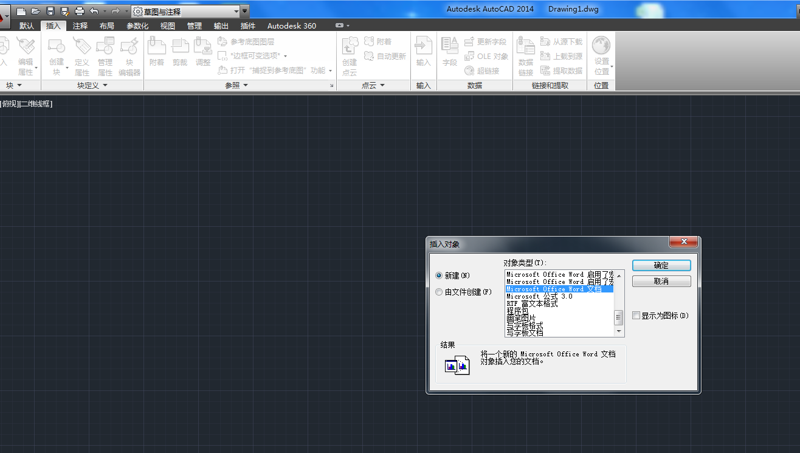Viewport: 800px width, 453px height.
Task: Click the 上载到源 upload to source icon
Action: pos(545,56)
